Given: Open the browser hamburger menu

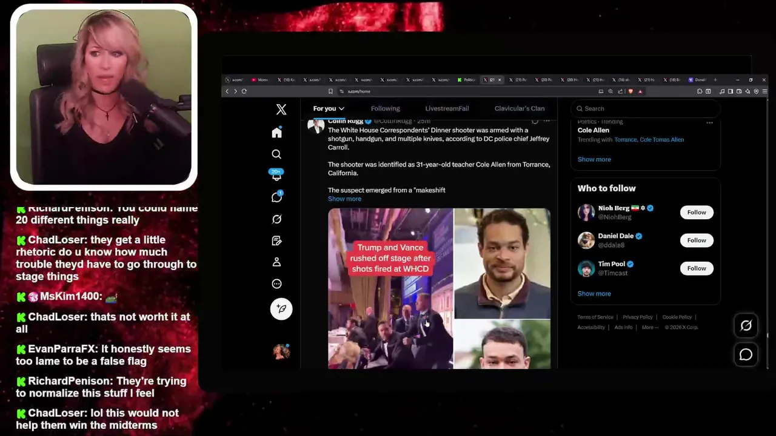Looking at the screenshot, I should 764,91.
